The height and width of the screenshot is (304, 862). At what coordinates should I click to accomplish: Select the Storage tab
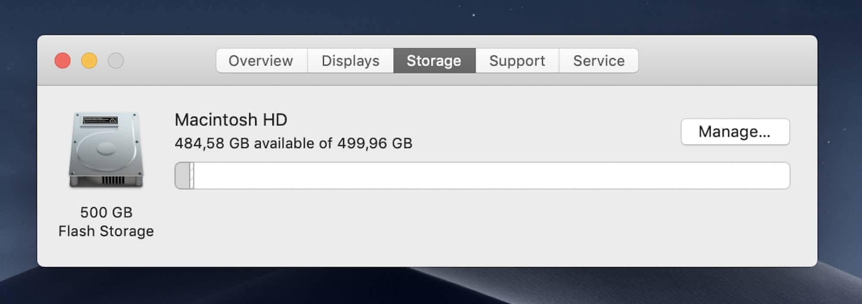(434, 61)
